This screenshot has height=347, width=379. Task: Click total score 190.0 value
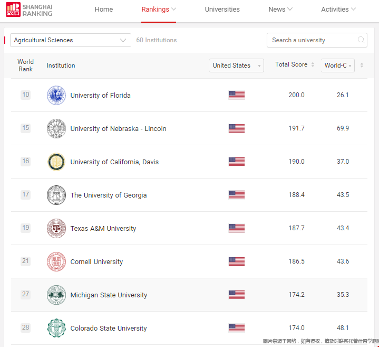point(296,162)
